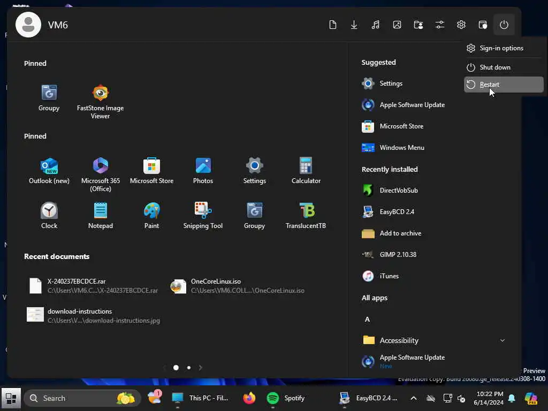Open Spotify from taskbar
Image resolution: width=548 pixels, height=411 pixels.
tap(286, 398)
